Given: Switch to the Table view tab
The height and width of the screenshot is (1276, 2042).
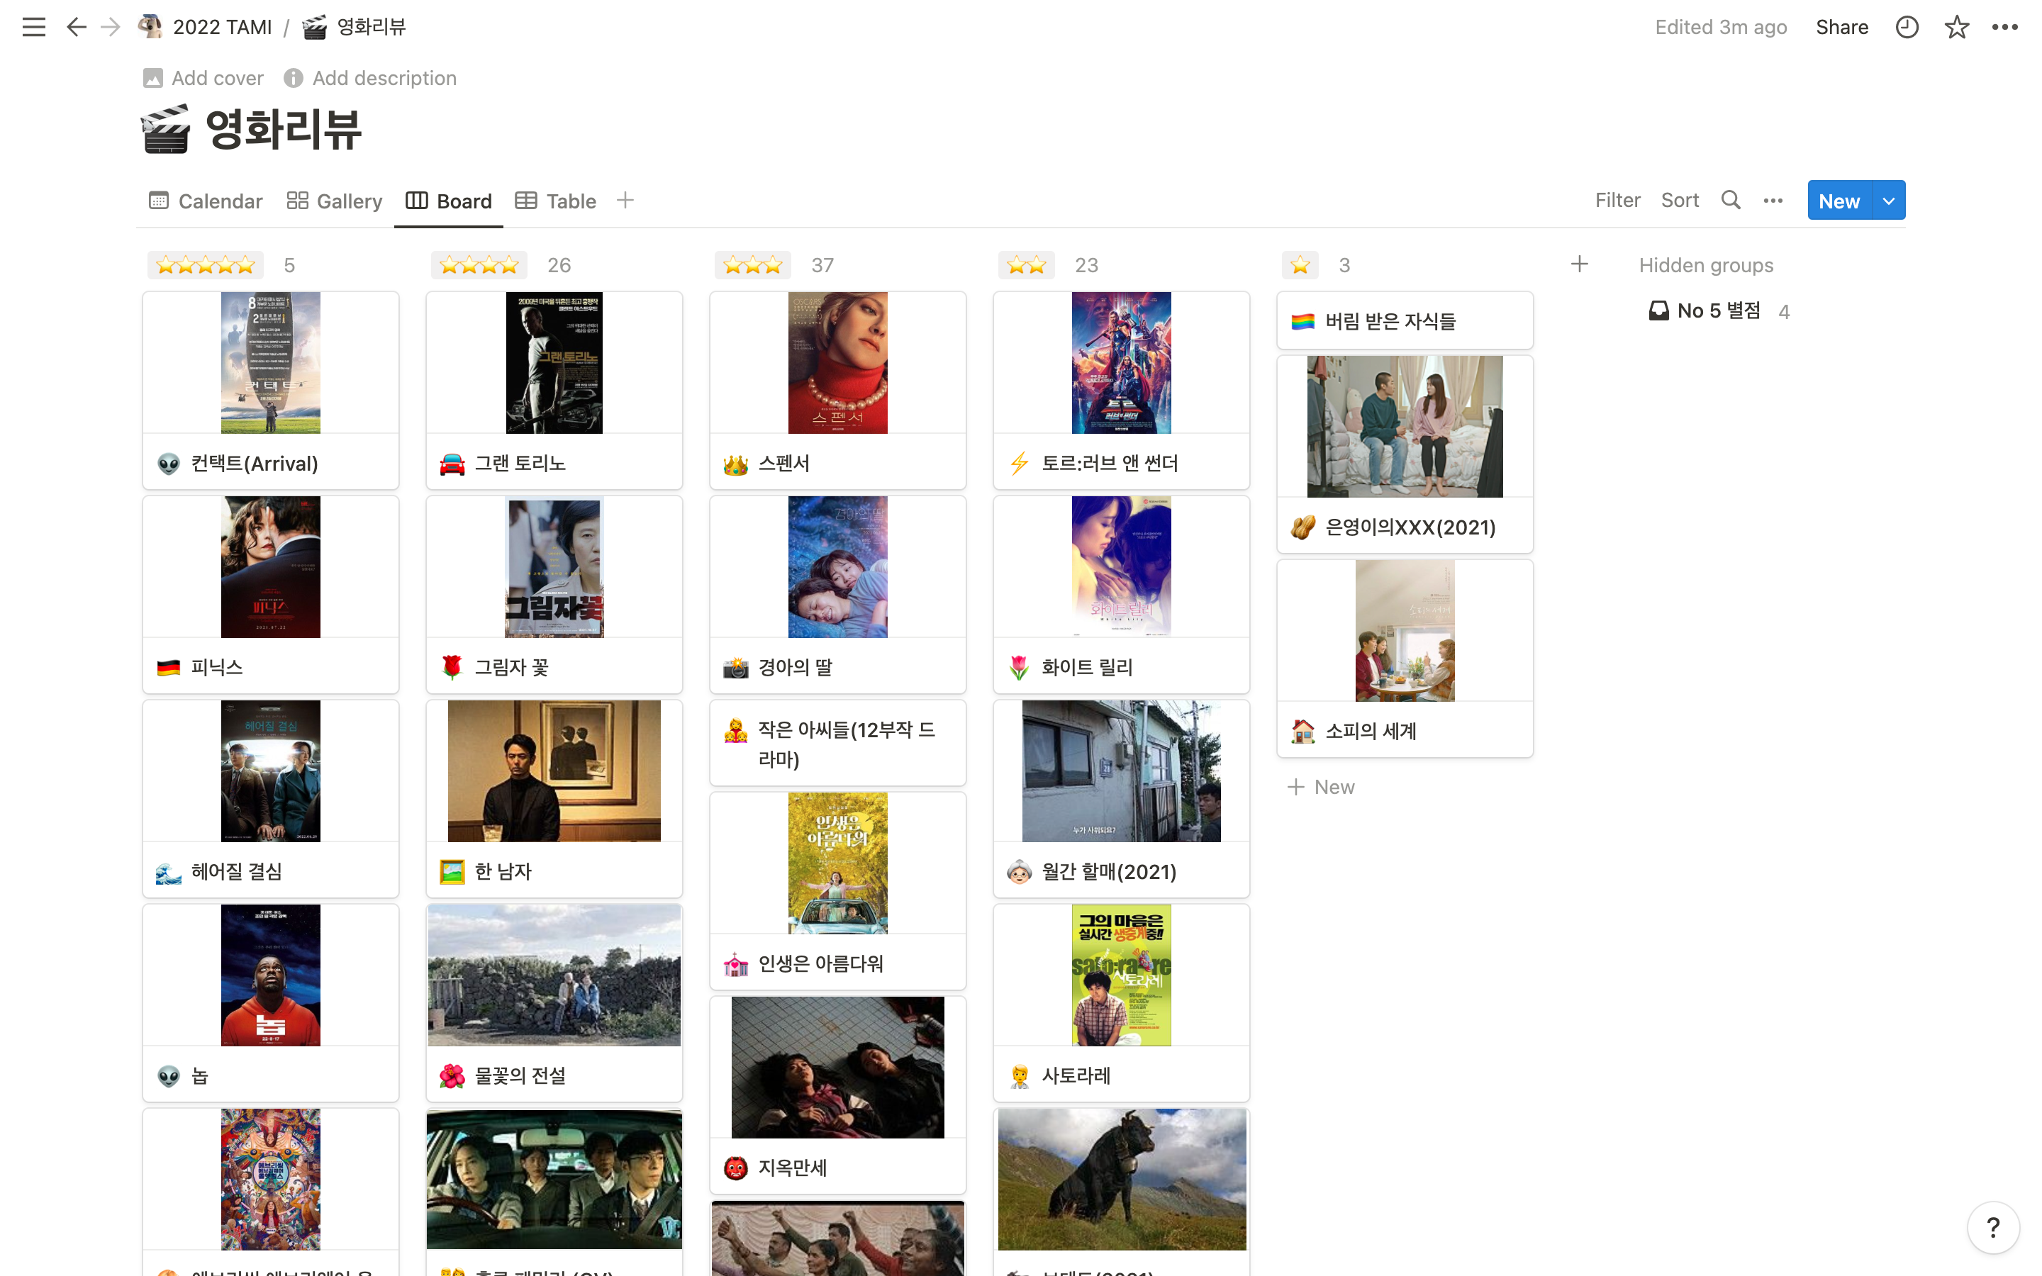Looking at the screenshot, I should [555, 201].
